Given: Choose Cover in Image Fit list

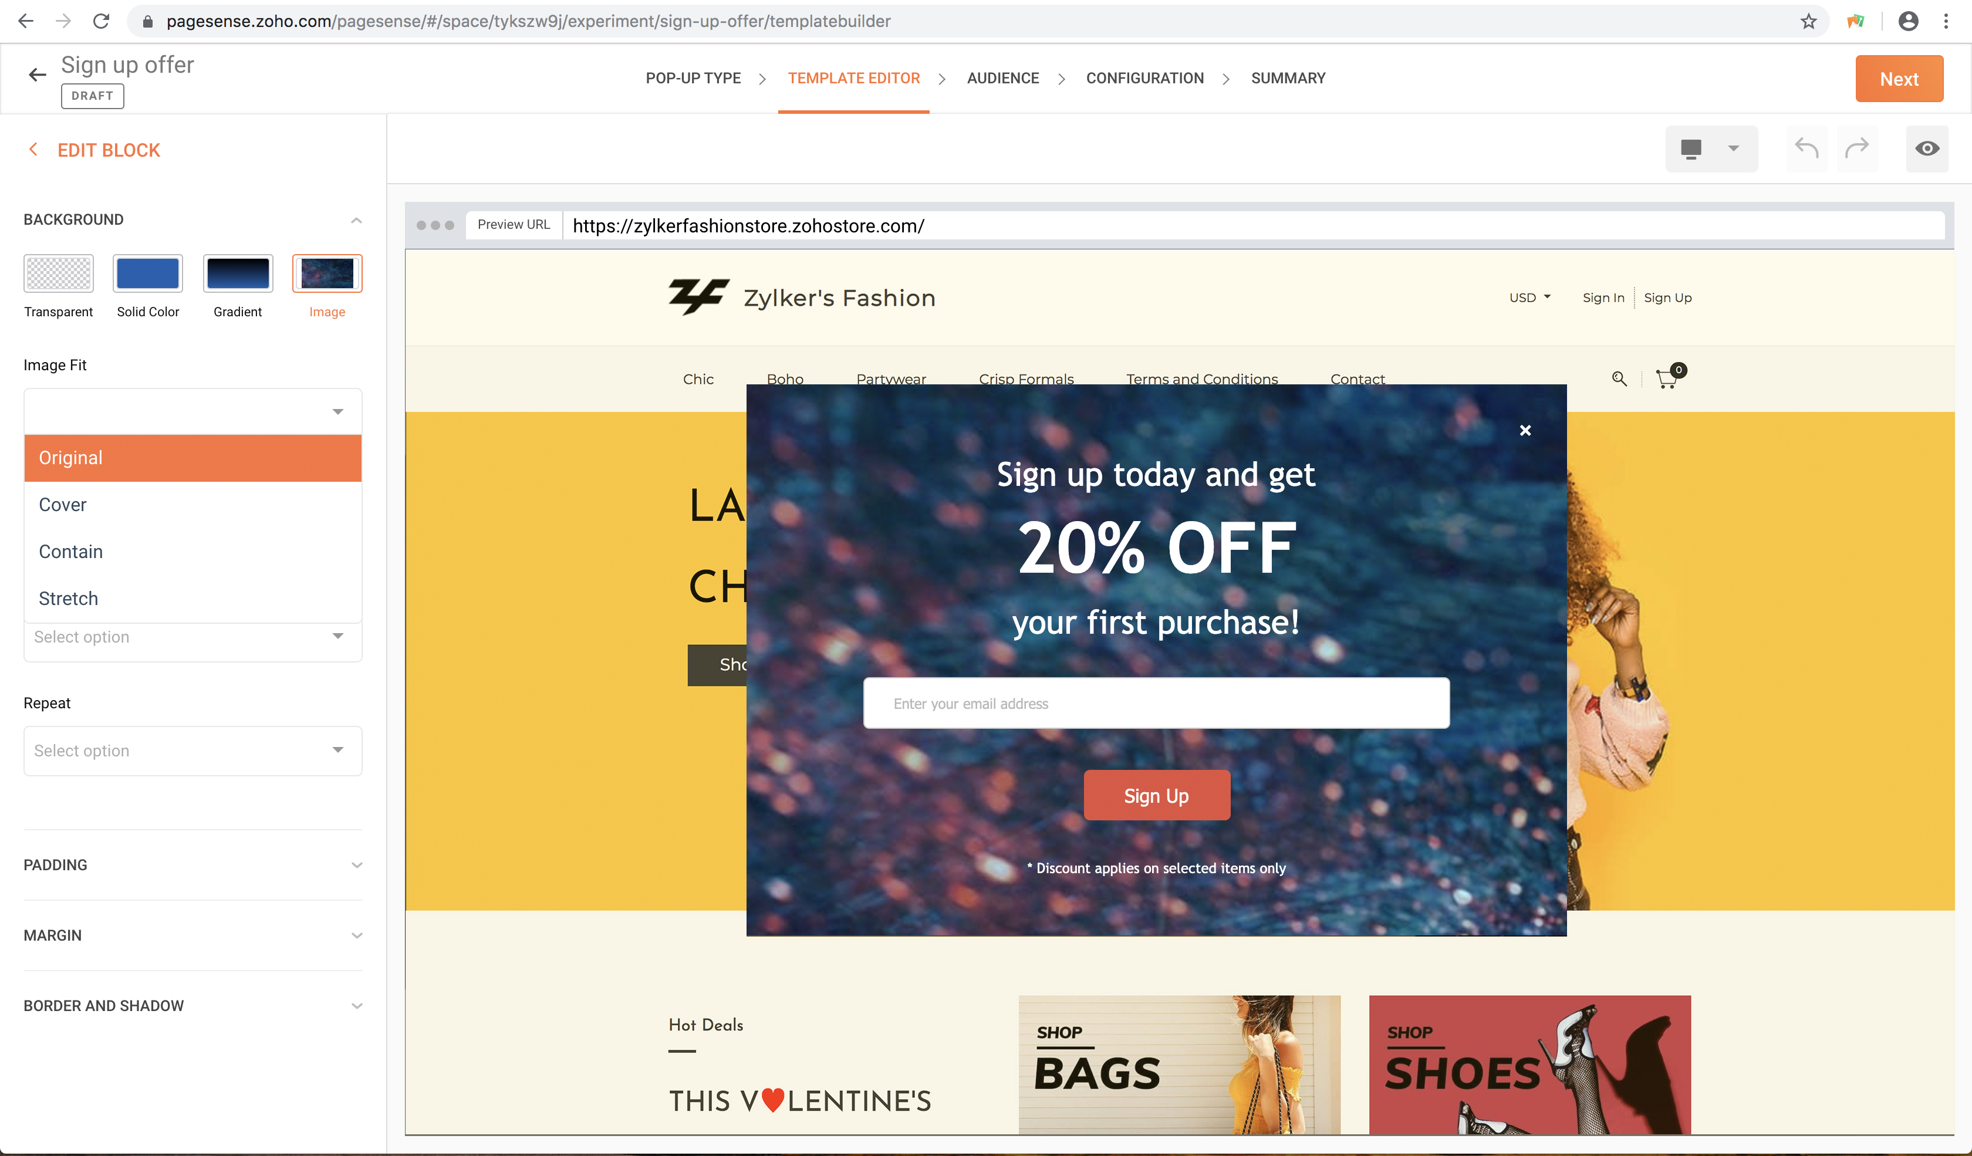Looking at the screenshot, I should coord(193,505).
